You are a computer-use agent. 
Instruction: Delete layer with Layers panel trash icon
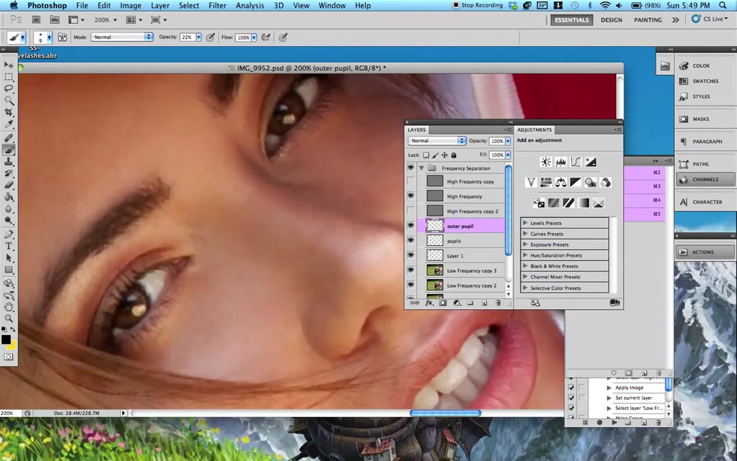(498, 303)
